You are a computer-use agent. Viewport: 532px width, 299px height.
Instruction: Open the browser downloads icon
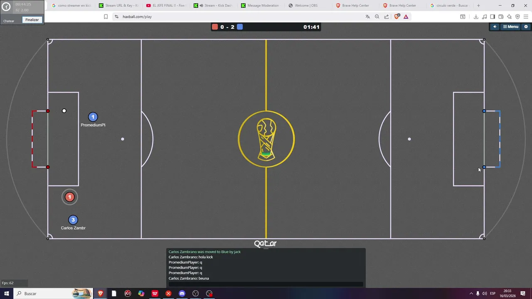pyautogui.click(x=476, y=17)
